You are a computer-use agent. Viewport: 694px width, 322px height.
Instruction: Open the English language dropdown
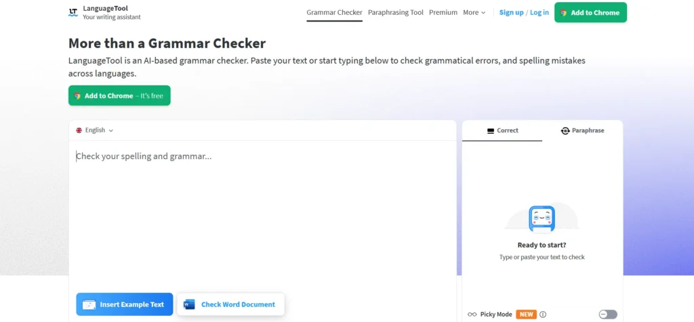click(x=95, y=130)
